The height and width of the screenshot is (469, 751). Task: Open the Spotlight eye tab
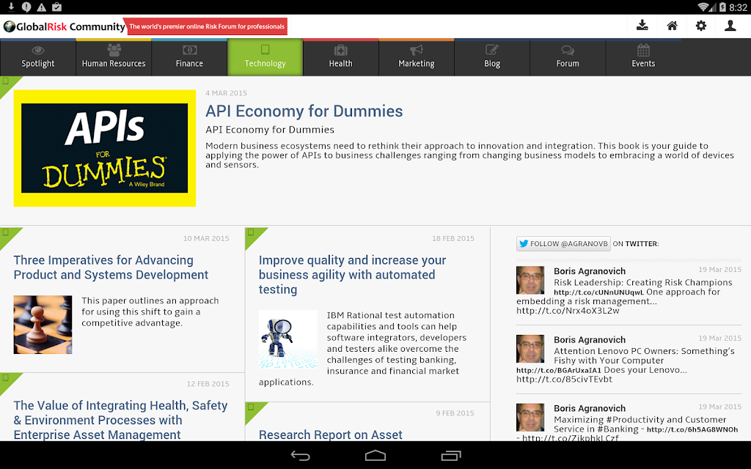tap(38, 57)
